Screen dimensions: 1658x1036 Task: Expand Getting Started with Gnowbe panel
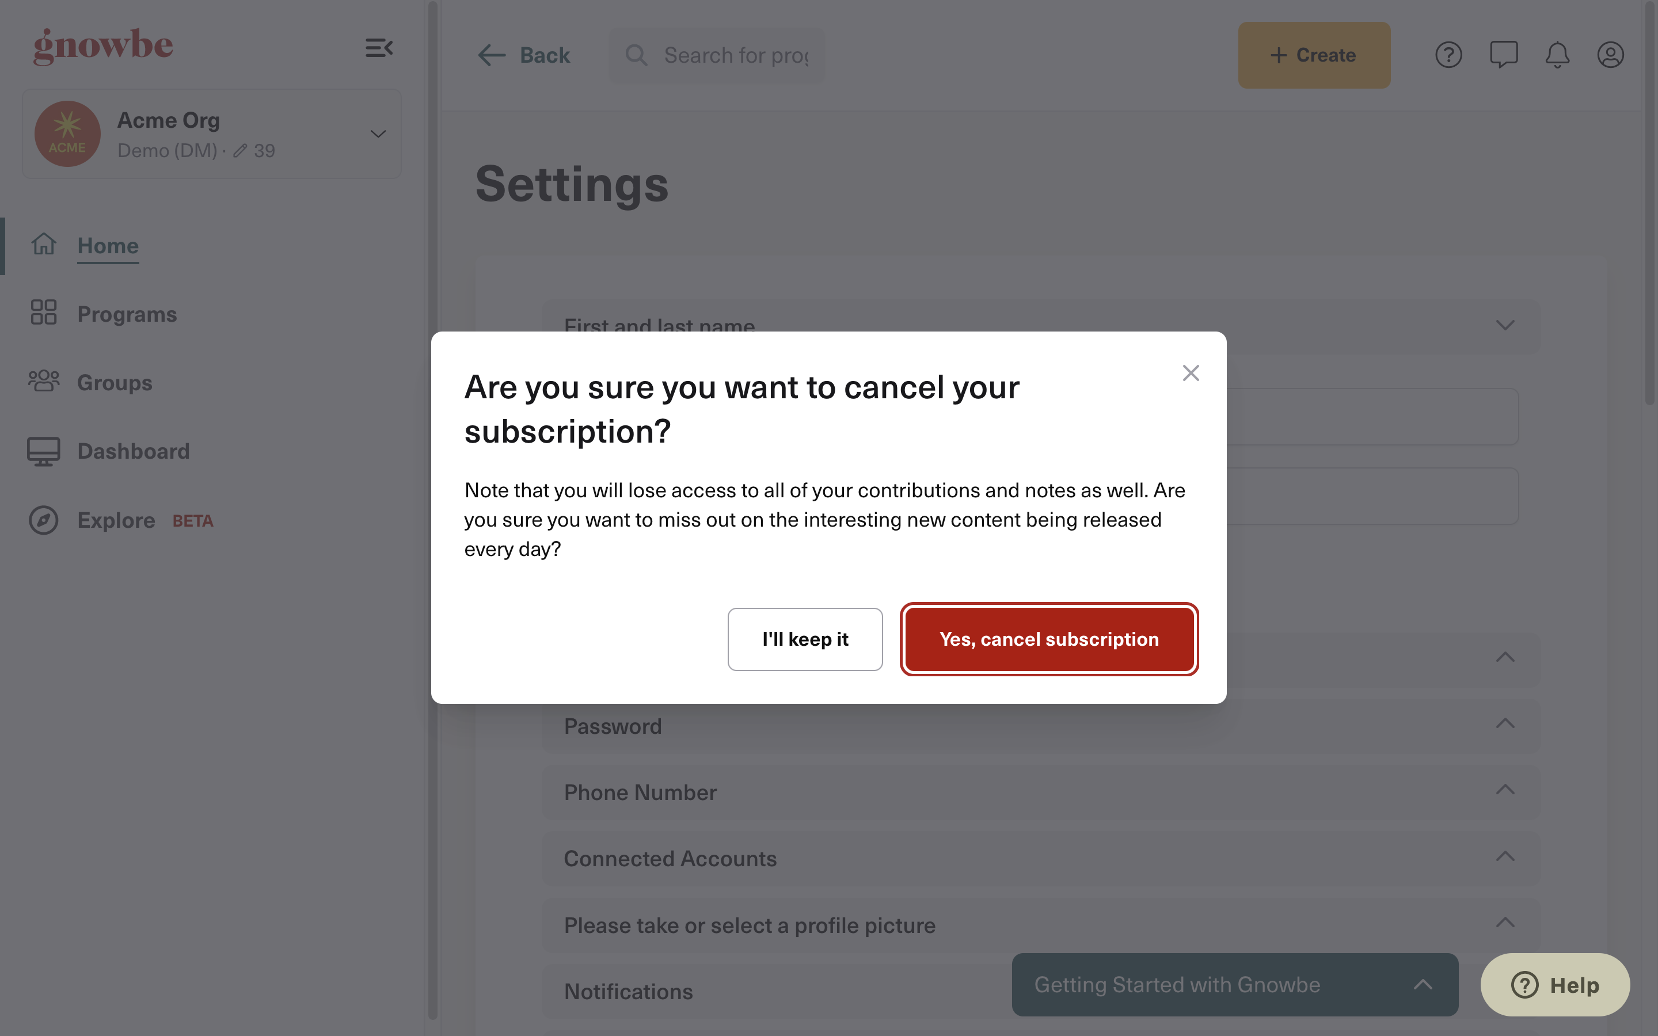click(1235, 985)
